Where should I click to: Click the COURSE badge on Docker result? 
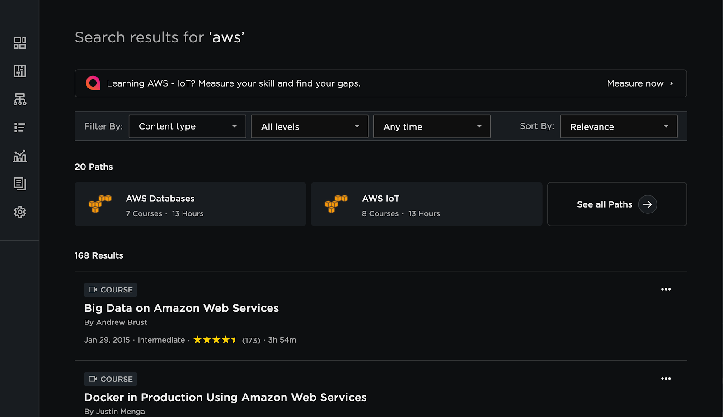point(111,379)
